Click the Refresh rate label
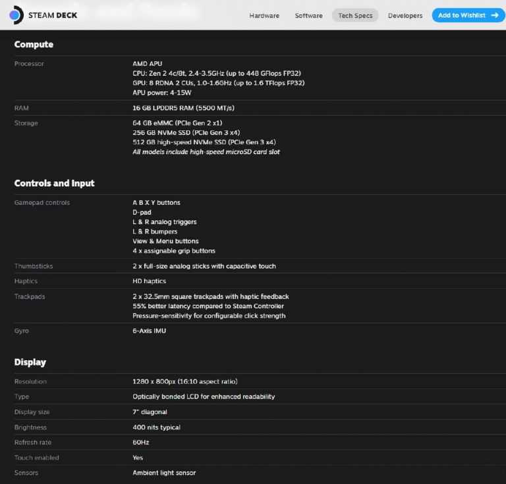This screenshot has height=484, width=506. (x=33, y=443)
